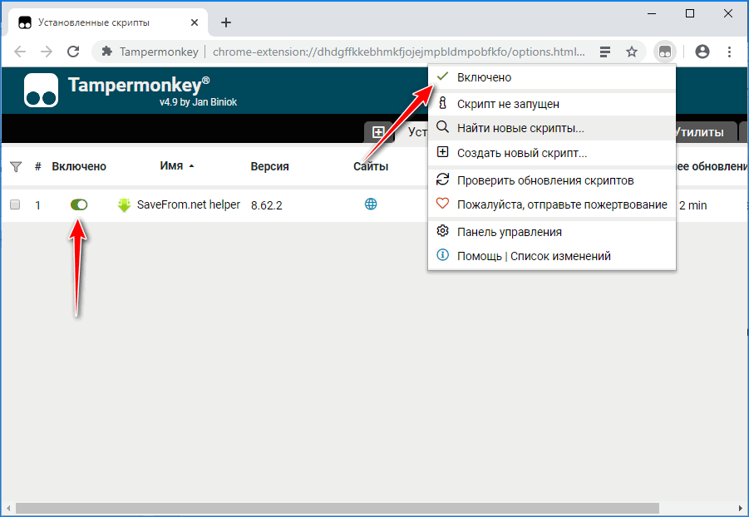Click the reader mode icon in address bar
This screenshot has height=517, width=749.
tap(604, 52)
